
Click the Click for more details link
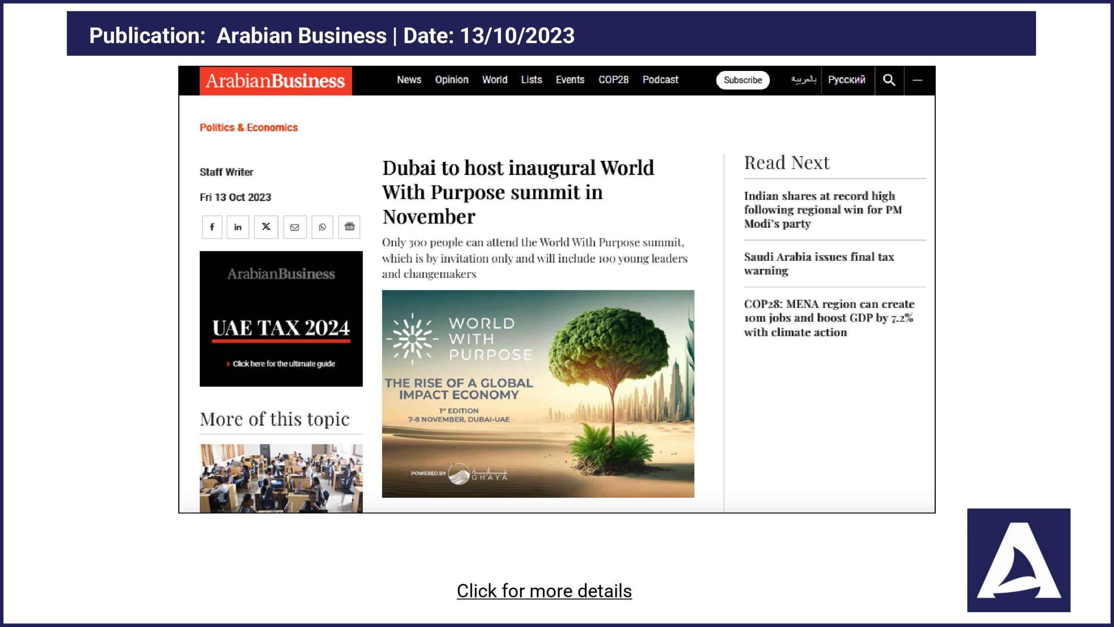(x=544, y=591)
